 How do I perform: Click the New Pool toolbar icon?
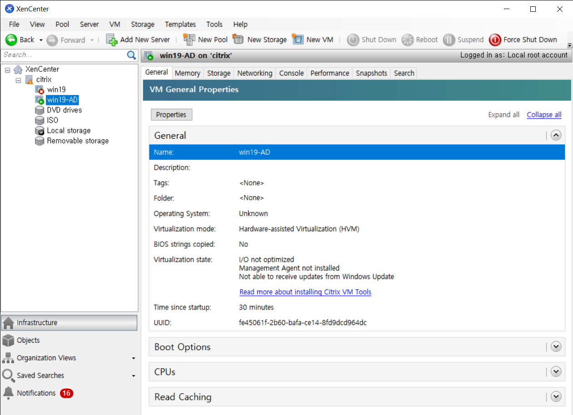(x=189, y=40)
